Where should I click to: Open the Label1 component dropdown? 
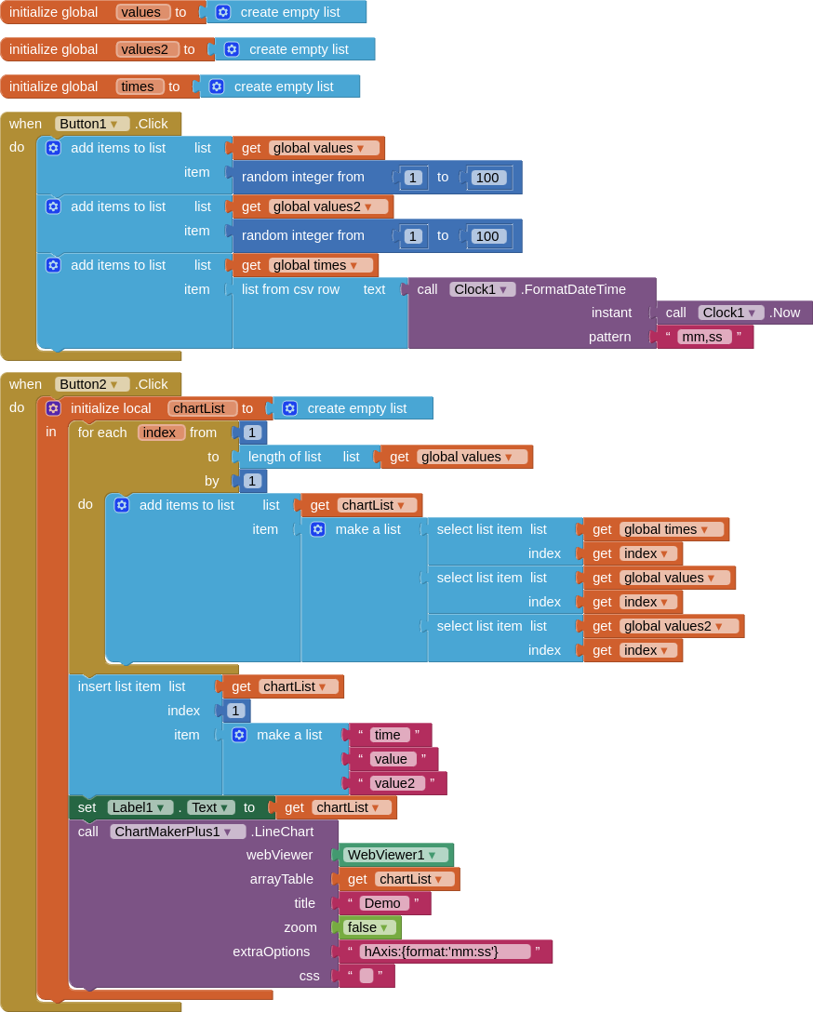(x=140, y=807)
